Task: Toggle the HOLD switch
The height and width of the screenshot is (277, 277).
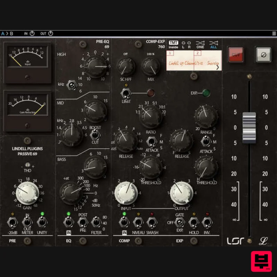Action: pos(194,223)
